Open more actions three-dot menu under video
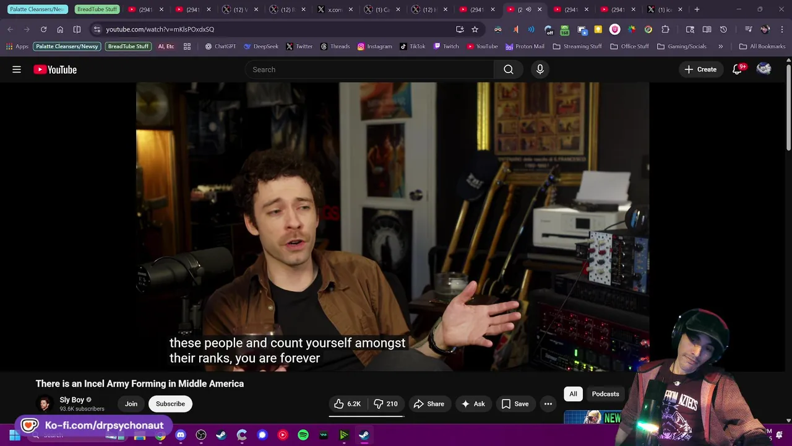The height and width of the screenshot is (446, 792). pyautogui.click(x=548, y=404)
